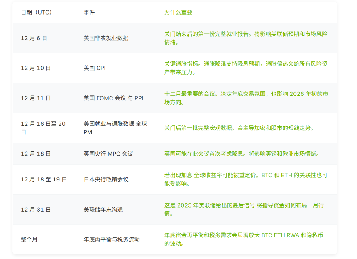Click the 英国央行 MPC 会议 event cell

[x=108, y=154]
